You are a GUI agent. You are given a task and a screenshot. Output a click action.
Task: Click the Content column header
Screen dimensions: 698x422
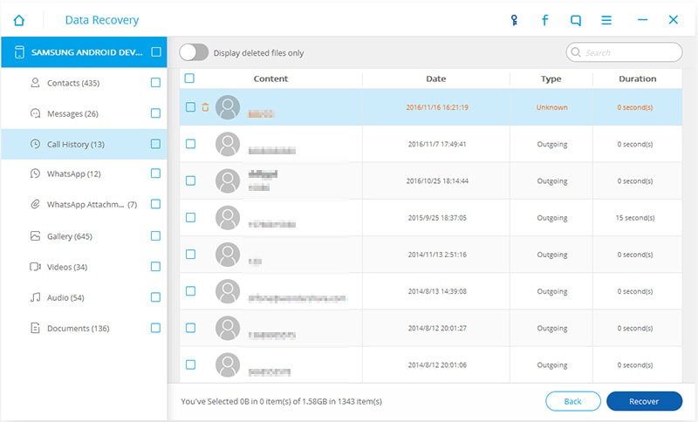[270, 78]
